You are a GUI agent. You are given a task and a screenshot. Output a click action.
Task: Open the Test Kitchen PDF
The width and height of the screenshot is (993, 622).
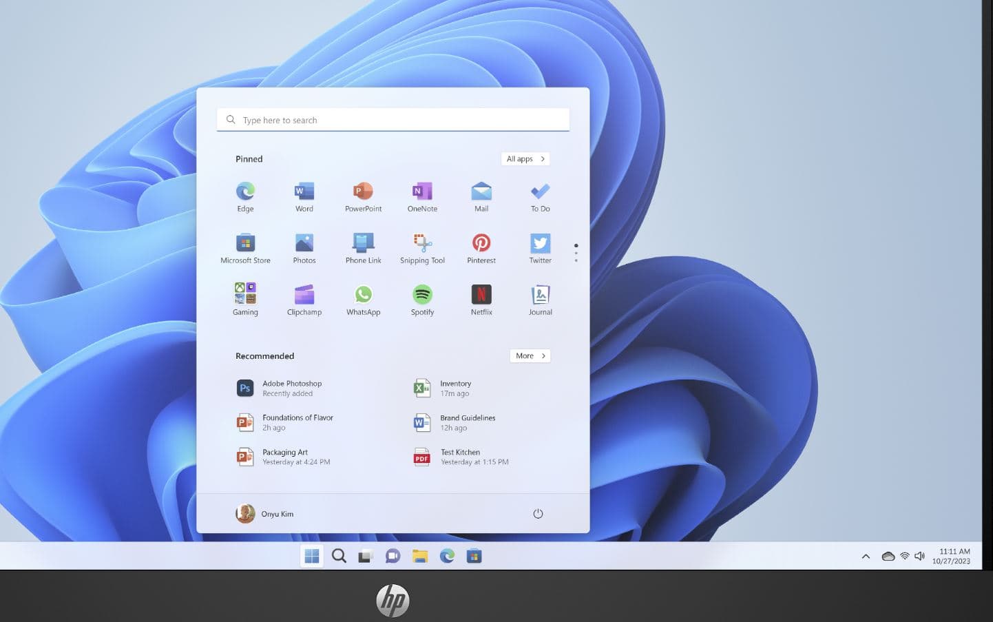[x=460, y=457]
